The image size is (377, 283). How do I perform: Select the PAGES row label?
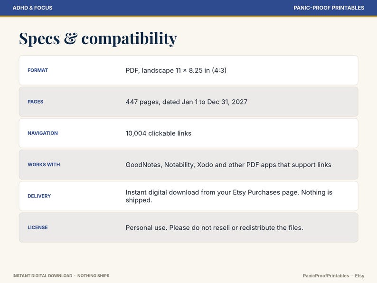35,102
